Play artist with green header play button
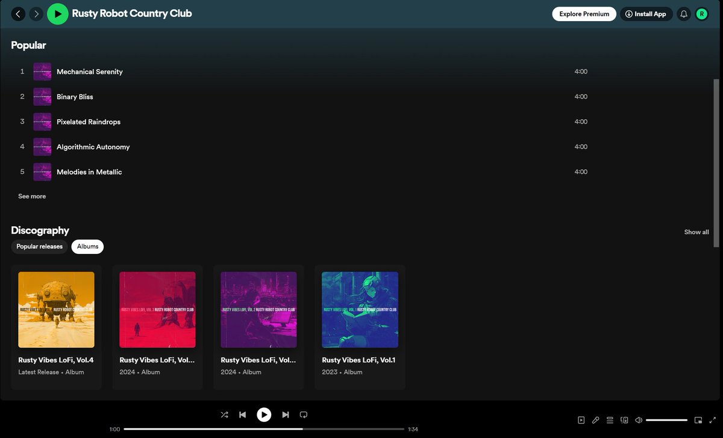723x438 pixels. pyautogui.click(x=57, y=14)
